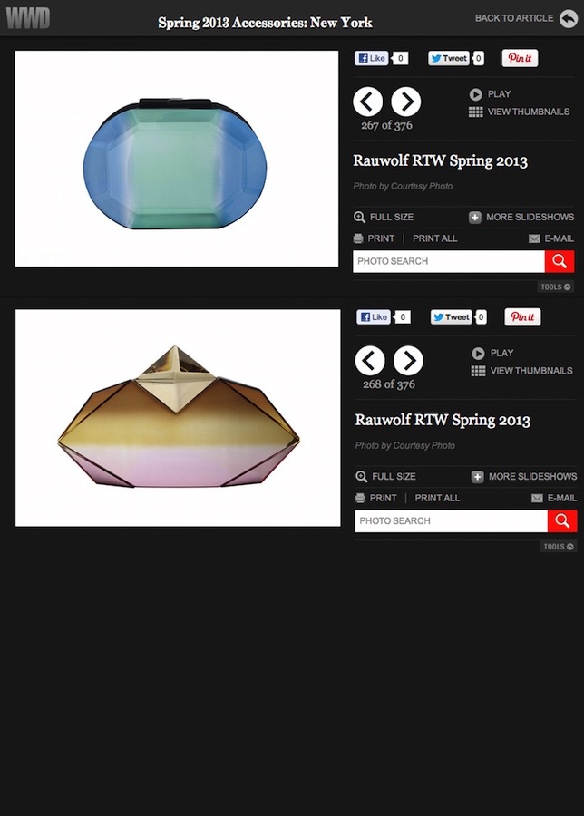Click the E-mail envelope icon in top panel
584x816 pixels.
tap(534, 238)
